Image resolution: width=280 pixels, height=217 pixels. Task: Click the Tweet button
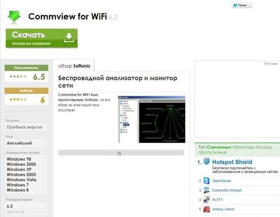coord(242,5)
